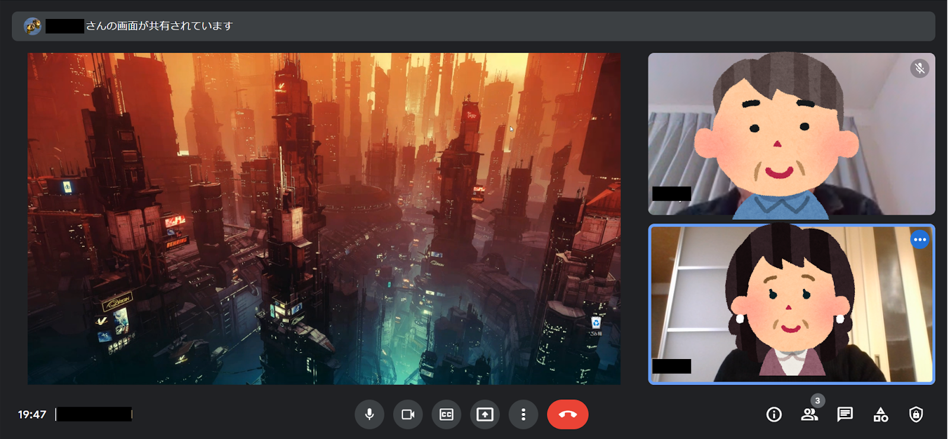Hang up with red leave call button
The image size is (949, 439).
point(568,414)
